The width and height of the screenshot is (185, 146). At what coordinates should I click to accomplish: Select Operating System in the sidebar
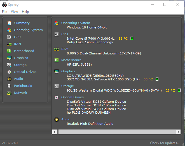coord(28,30)
